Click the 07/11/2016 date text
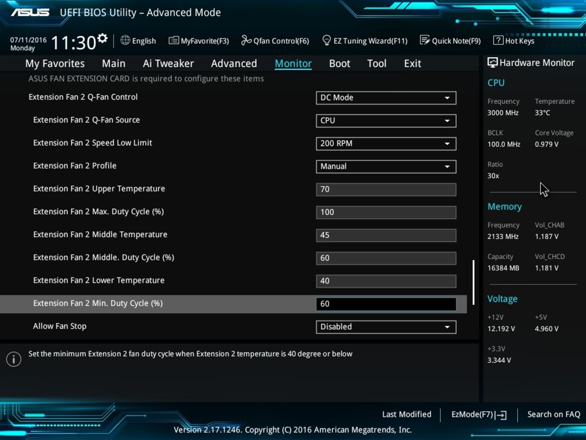The image size is (586, 440). [x=28, y=40]
